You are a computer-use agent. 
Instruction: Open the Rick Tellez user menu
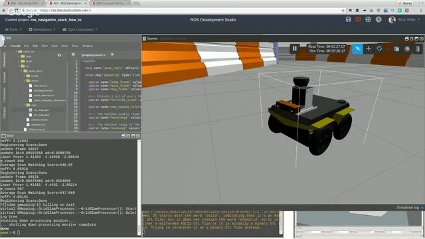coord(404,19)
